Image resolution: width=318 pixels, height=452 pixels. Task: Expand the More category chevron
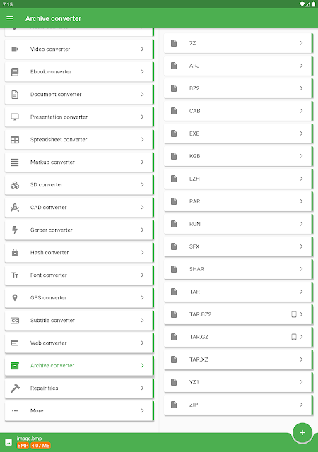142,410
